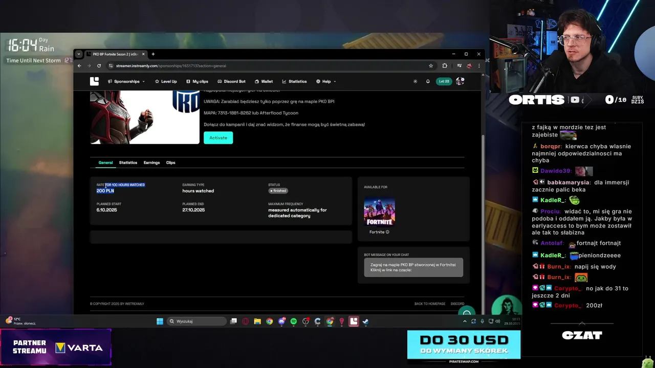Click the inStreamly logo in the navbar

click(x=94, y=81)
